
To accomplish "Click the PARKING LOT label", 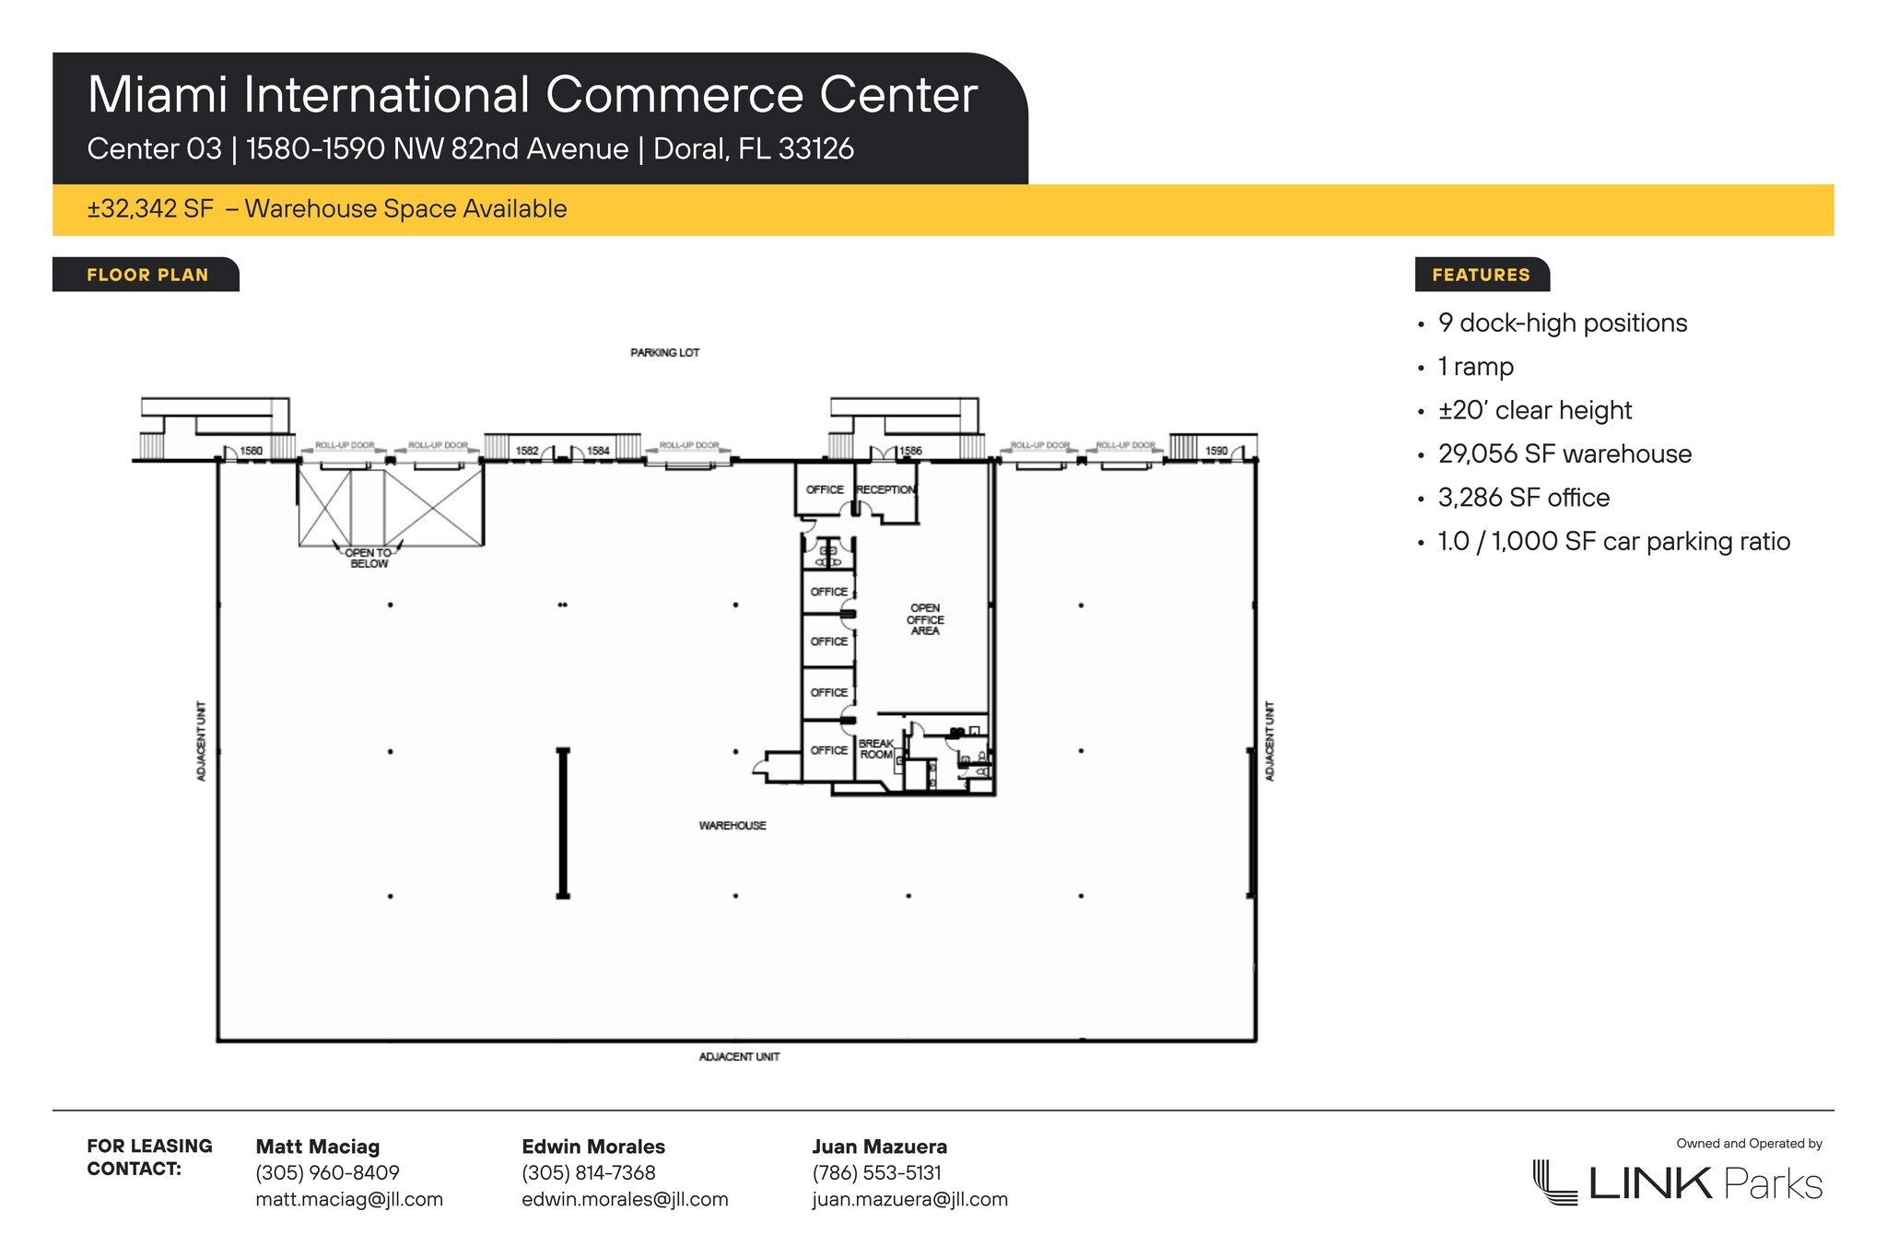I will coord(664,352).
